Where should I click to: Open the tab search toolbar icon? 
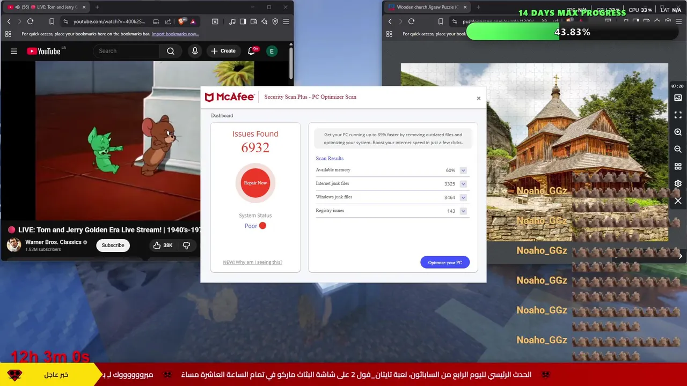(x=215, y=21)
